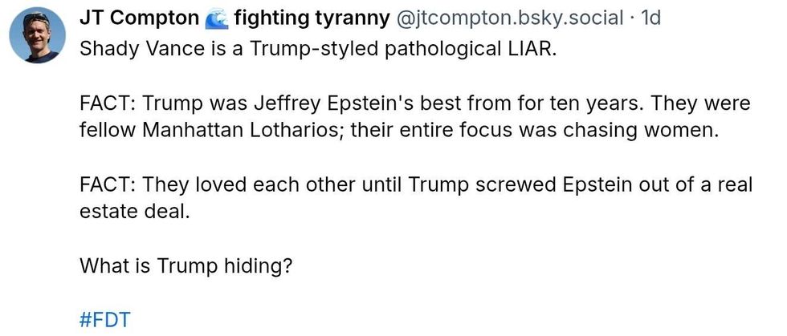Click the second "FACT:" label
Screen dimensions: 787x336
[x=108, y=186]
